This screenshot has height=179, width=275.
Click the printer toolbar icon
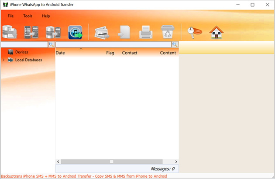(146, 32)
